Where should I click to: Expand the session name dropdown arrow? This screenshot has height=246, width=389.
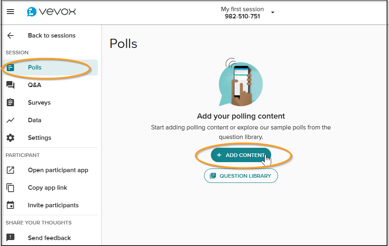click(272, 12)
